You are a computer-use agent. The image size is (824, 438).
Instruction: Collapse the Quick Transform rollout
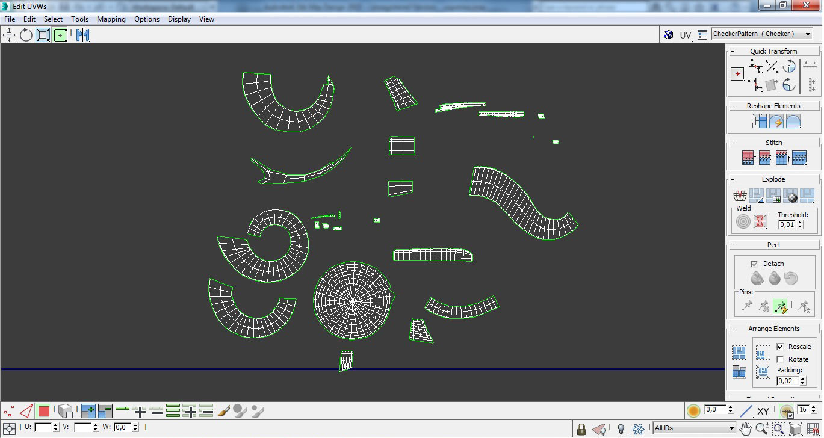click(x=773, y=51)
